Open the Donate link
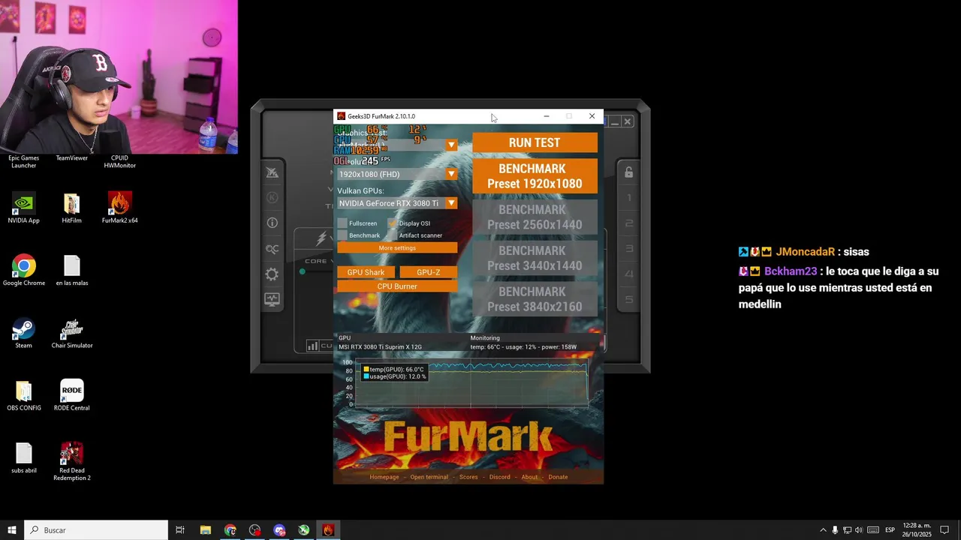The width and height of the screenshot is (961, 540). [558, 477]
